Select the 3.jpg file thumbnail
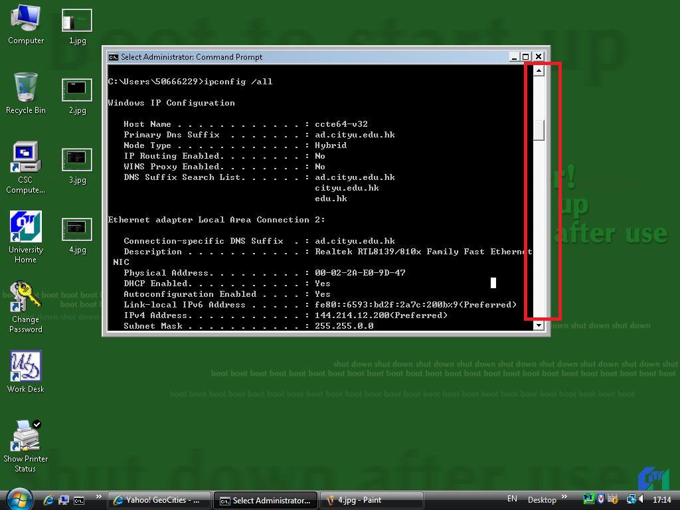Image resolution: width=680 pixels, height=510 pixels. point(77,159)
